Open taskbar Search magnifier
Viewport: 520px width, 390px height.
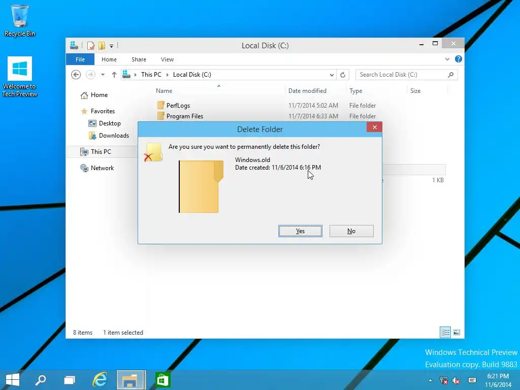[x=41, y=380]
